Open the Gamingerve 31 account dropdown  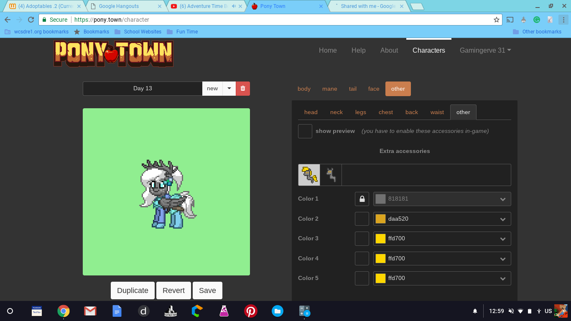click(x=485, y=50)
